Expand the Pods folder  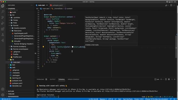tap(9, 23)
